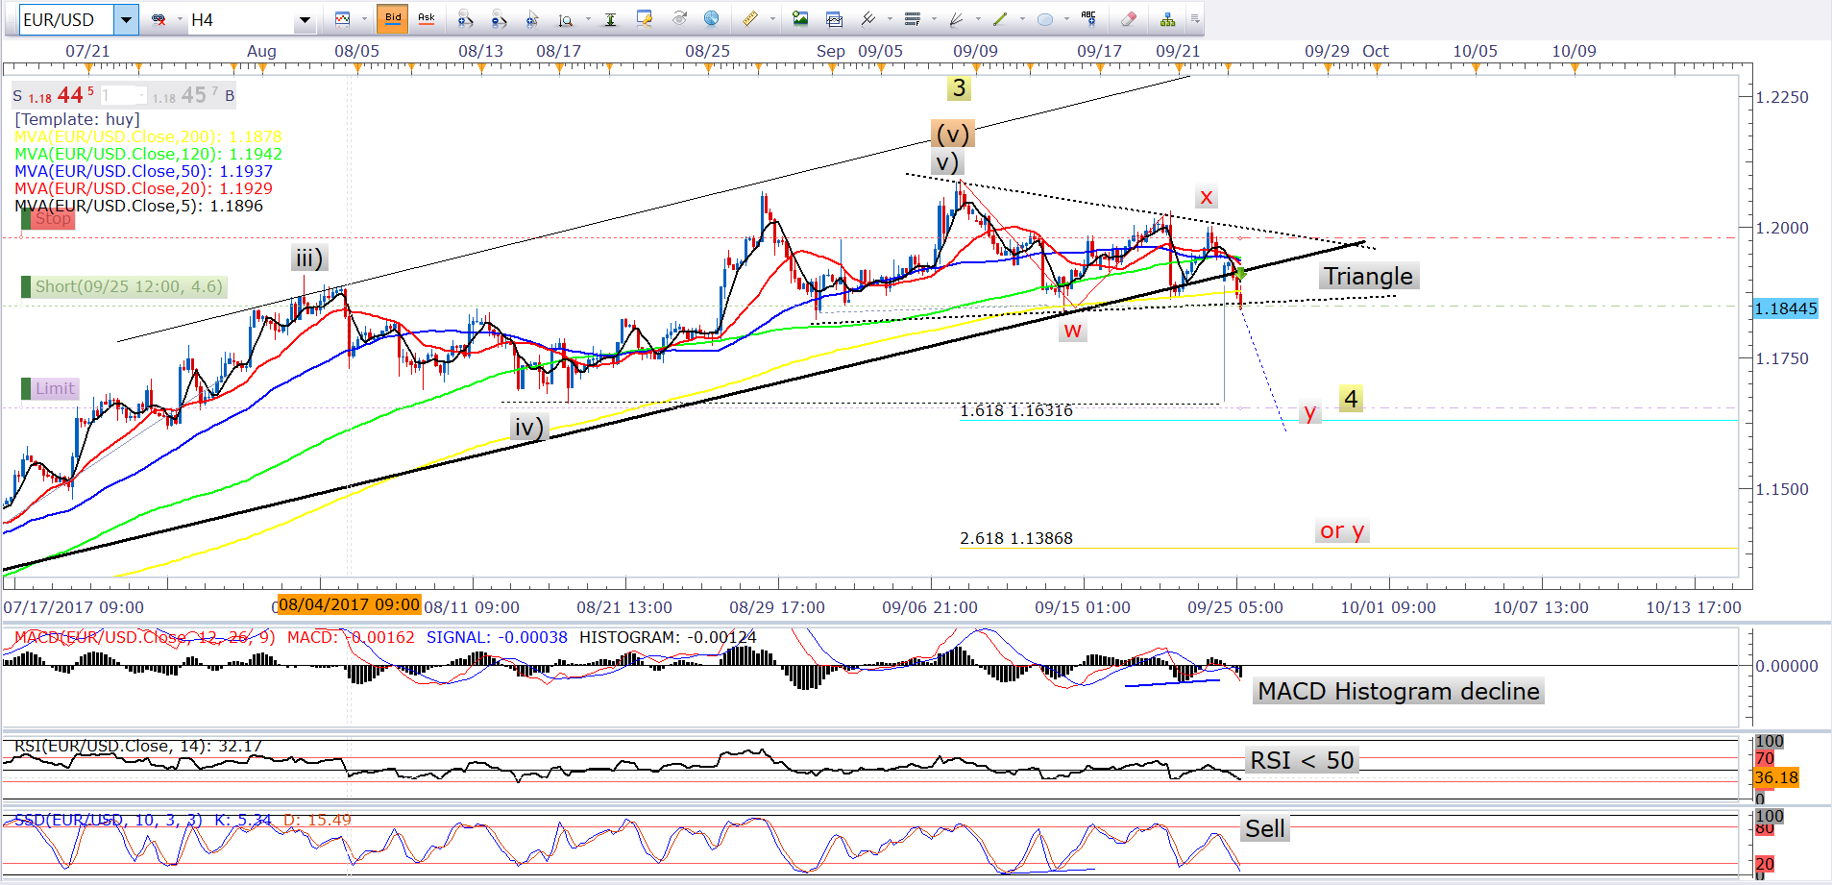
Task: Select the ABC text label tool
Action: 1088,18
